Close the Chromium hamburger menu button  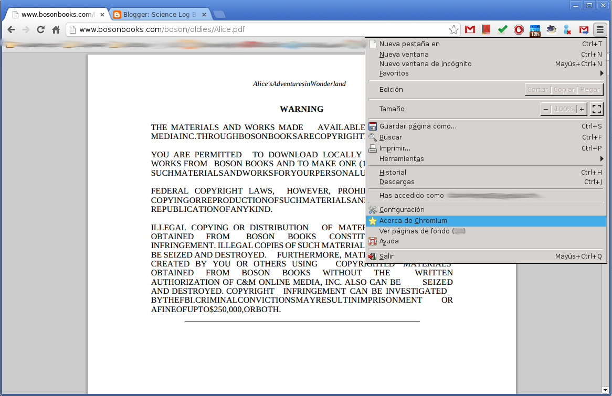tap(600, 30)
